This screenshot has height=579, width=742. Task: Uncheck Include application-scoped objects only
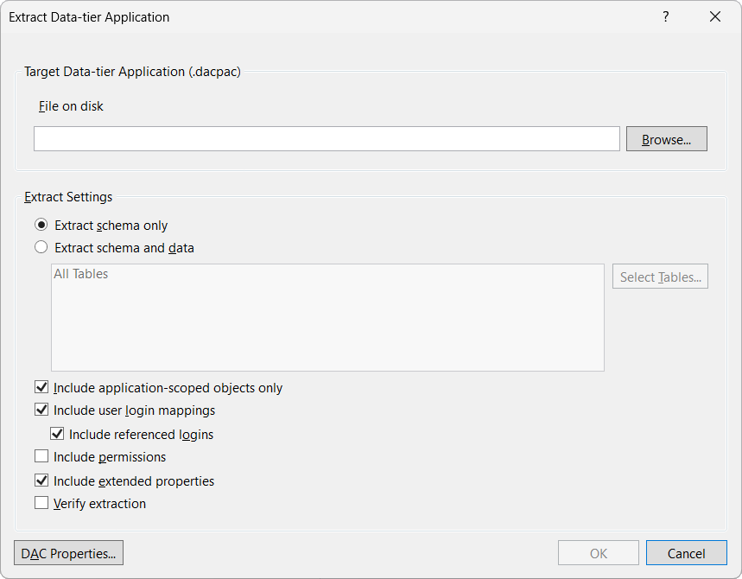point(41,387)
